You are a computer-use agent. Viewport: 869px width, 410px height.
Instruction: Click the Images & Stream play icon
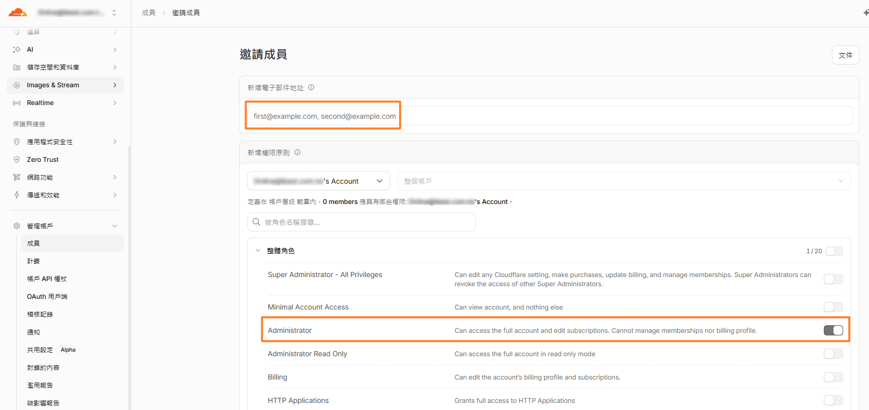click(17, 85)
